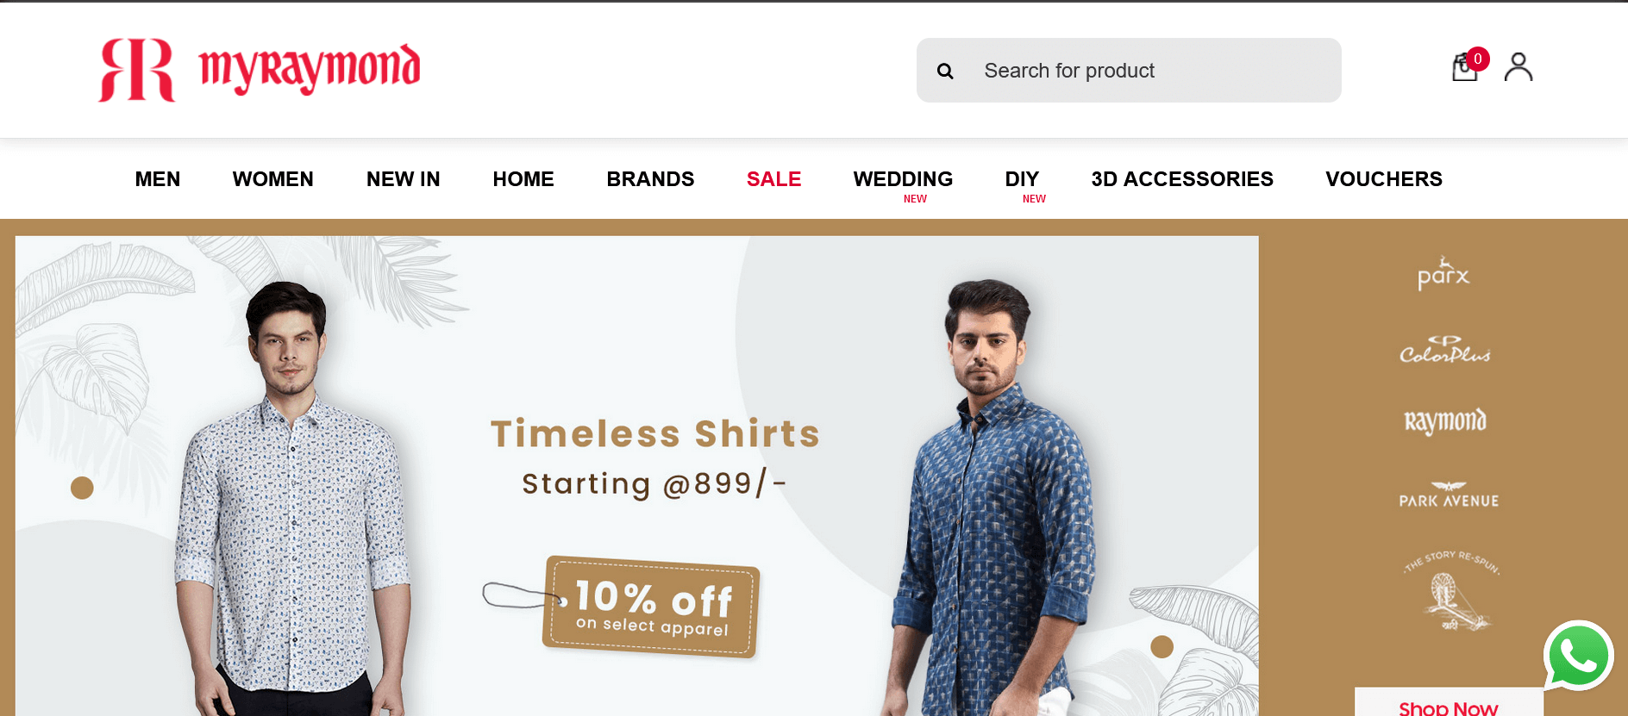Open the WOMEN menu
This screenshot has height=716, width=1628.
pyautogui.click(x=272, y=179)
